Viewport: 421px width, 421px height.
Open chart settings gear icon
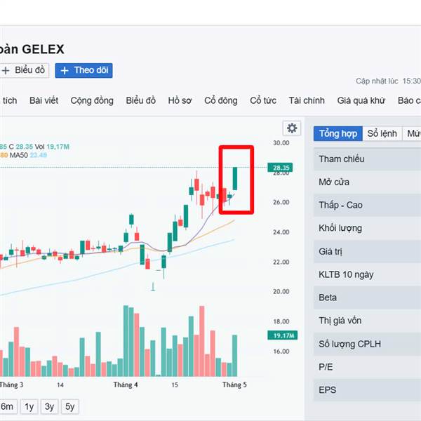tap(292, 128)
